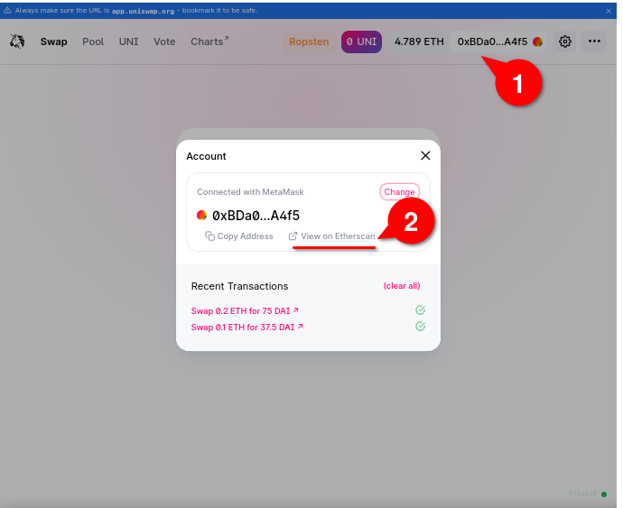Viewport: 623px width, 508px height.
Task: Click the Ropsten network indicator
Action: pyautogui.click(x=309, y=42)
